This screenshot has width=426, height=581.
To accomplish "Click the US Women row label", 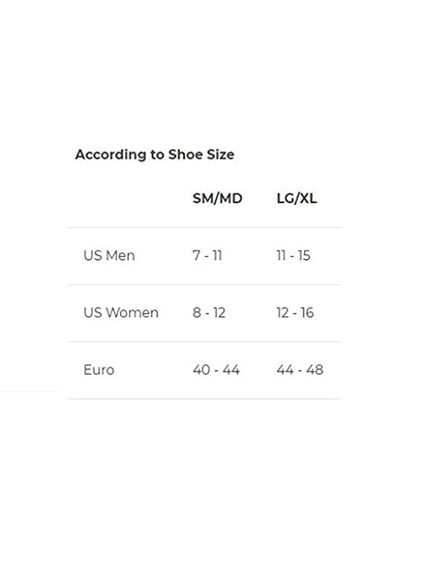I will coord(121,313).
